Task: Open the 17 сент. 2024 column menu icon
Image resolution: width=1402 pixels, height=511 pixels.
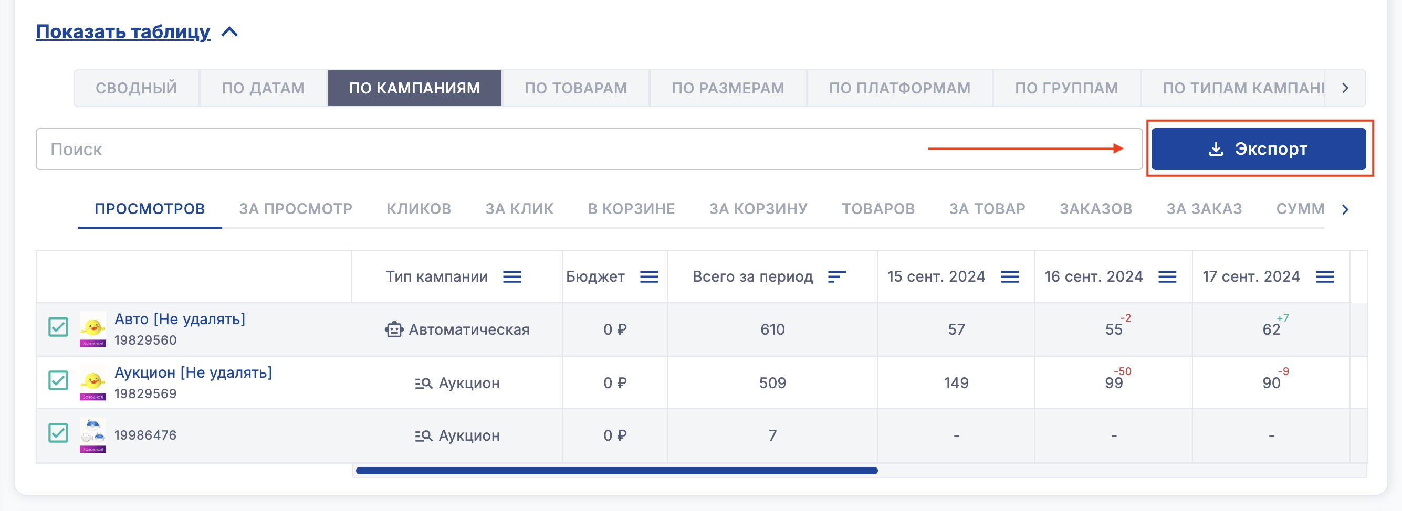Action: (1324, 277)
